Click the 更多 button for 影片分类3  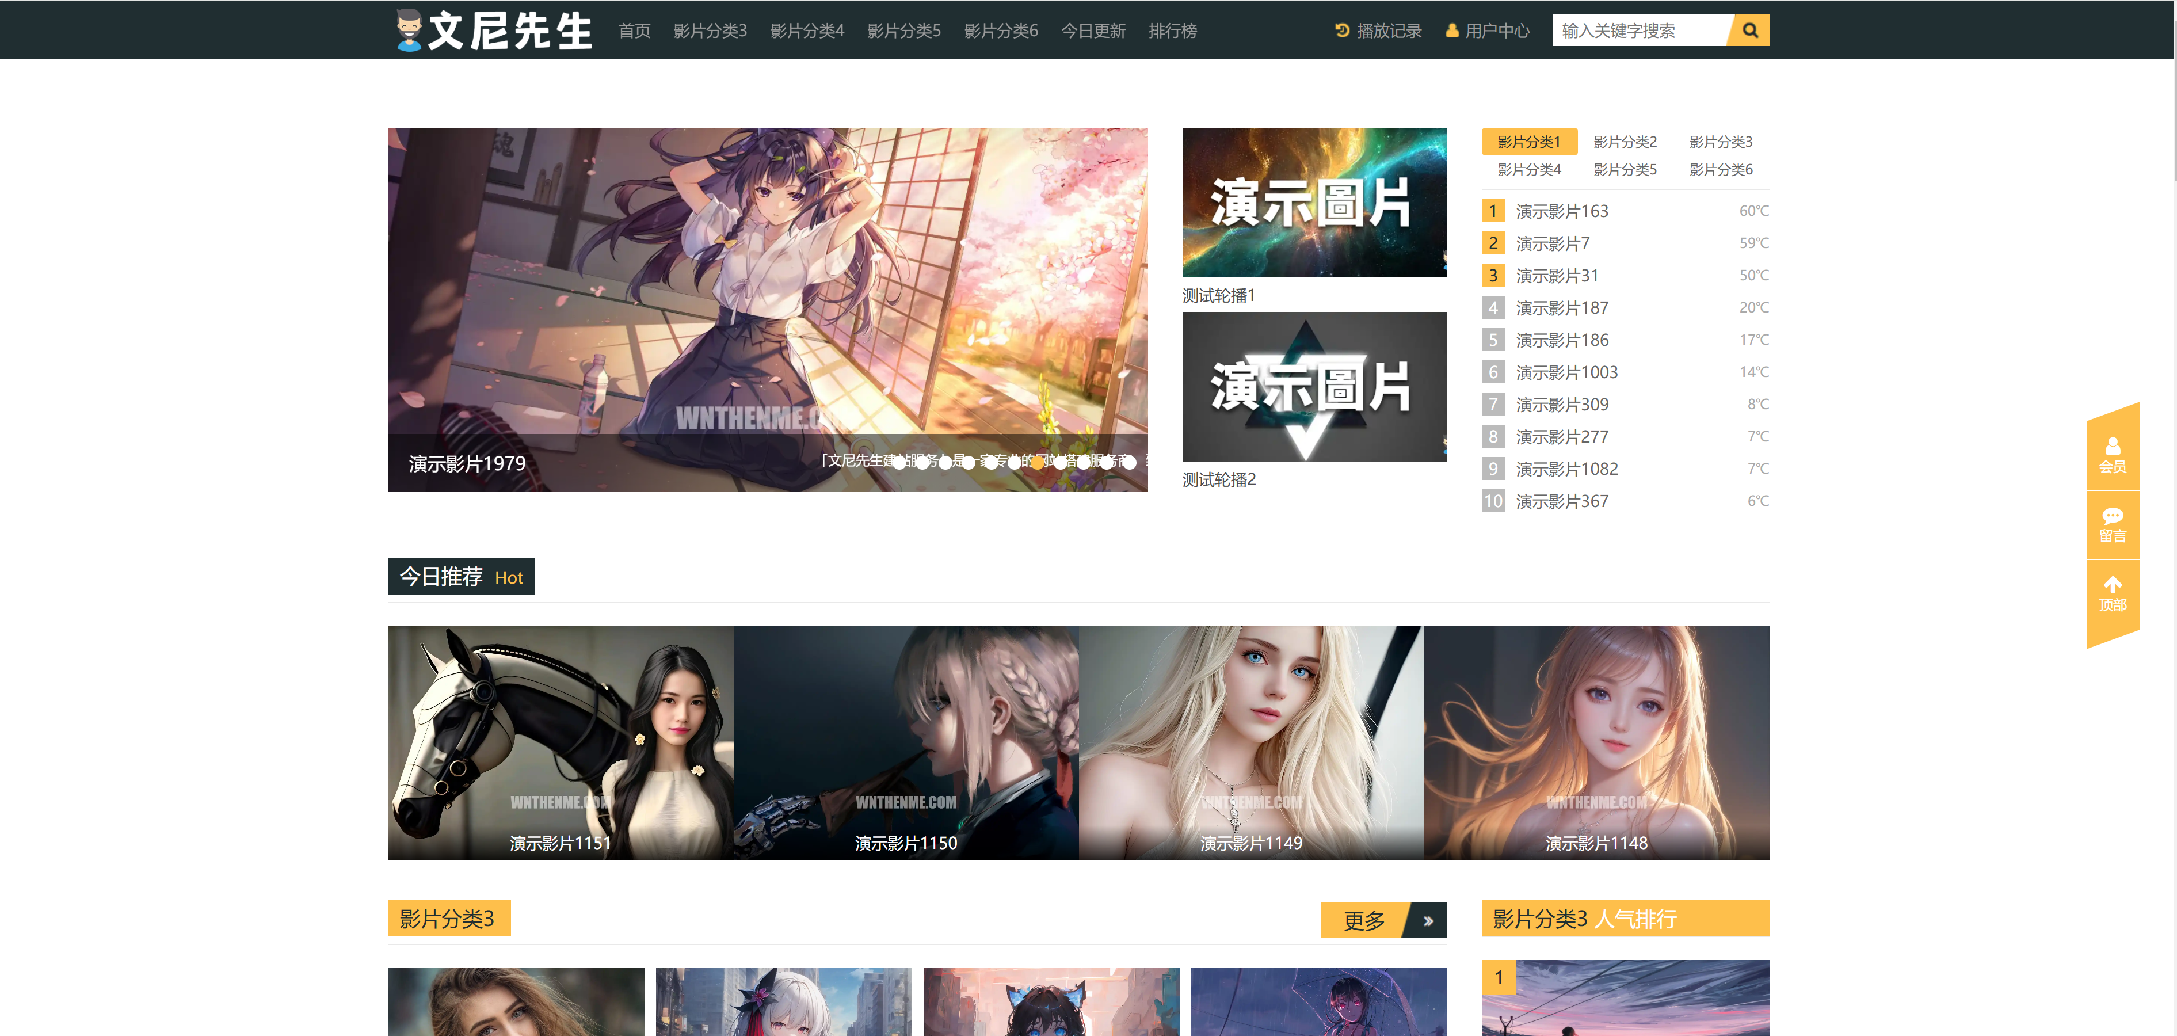[1363, 920]
